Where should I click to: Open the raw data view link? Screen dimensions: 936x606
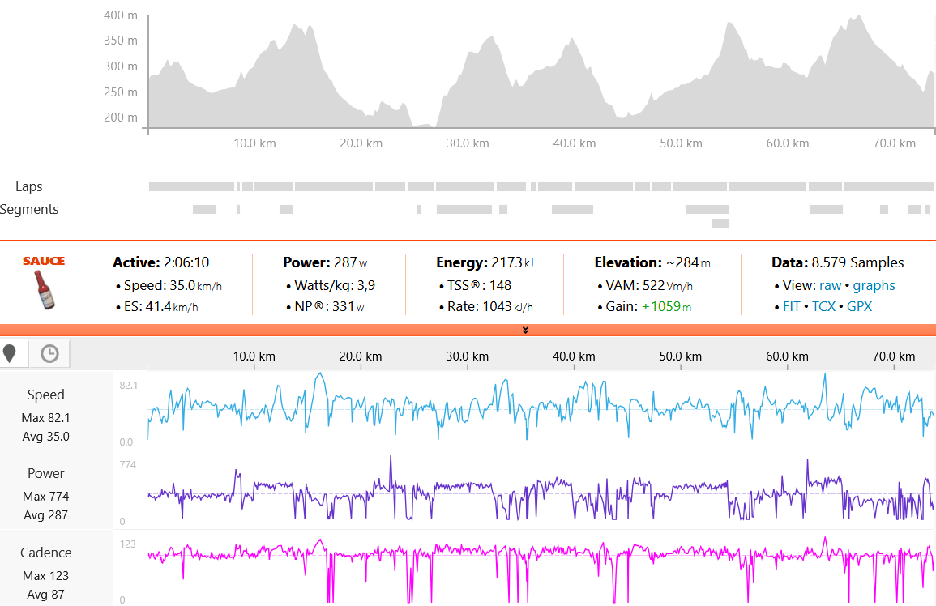pos(830,285)
